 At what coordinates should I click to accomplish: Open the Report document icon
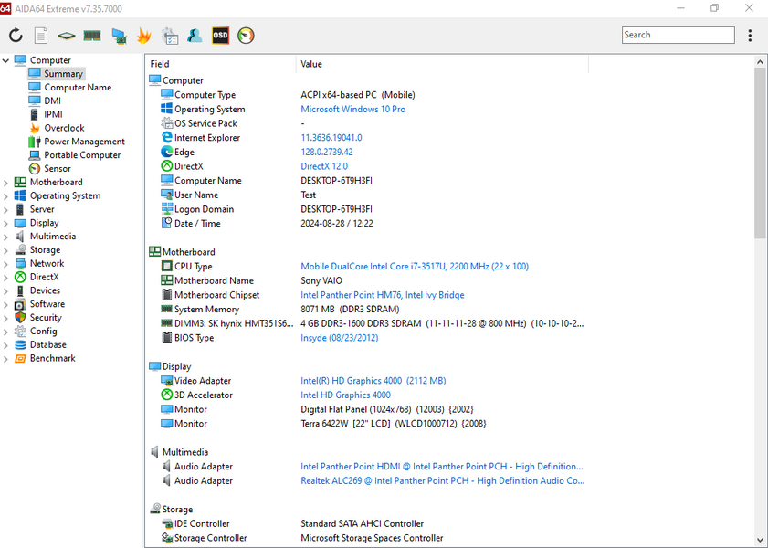point(41,36)
